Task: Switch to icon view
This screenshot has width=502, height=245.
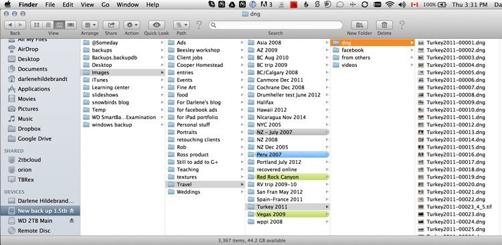Action: point(37,25)
